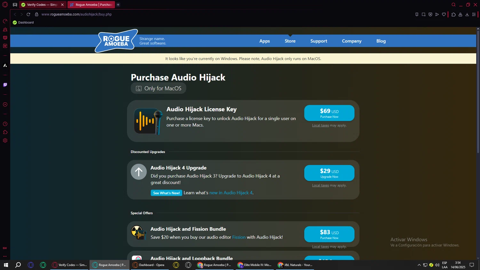Open the Company menu item
This screenshot has height=270, width=480.
point(352,41)
